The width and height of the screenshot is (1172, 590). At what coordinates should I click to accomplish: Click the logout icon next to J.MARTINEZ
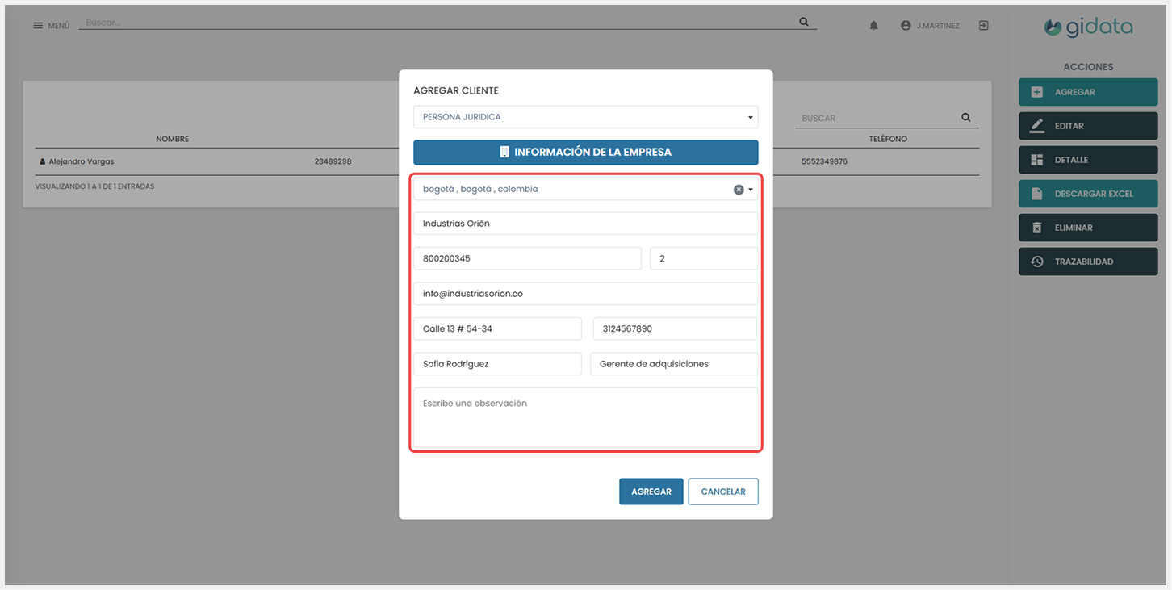[983, 26]
